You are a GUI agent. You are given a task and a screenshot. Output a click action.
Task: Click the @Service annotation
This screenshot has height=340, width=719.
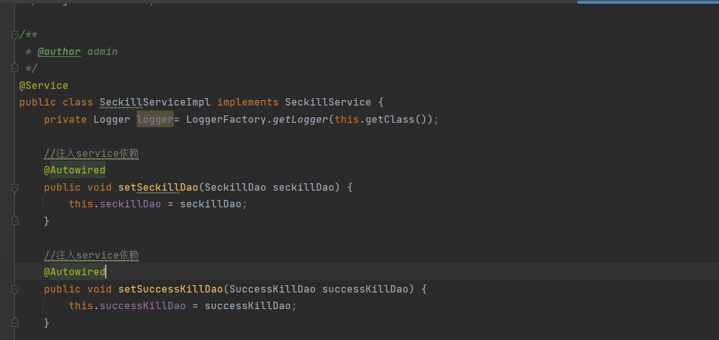(x=44, y=85)
